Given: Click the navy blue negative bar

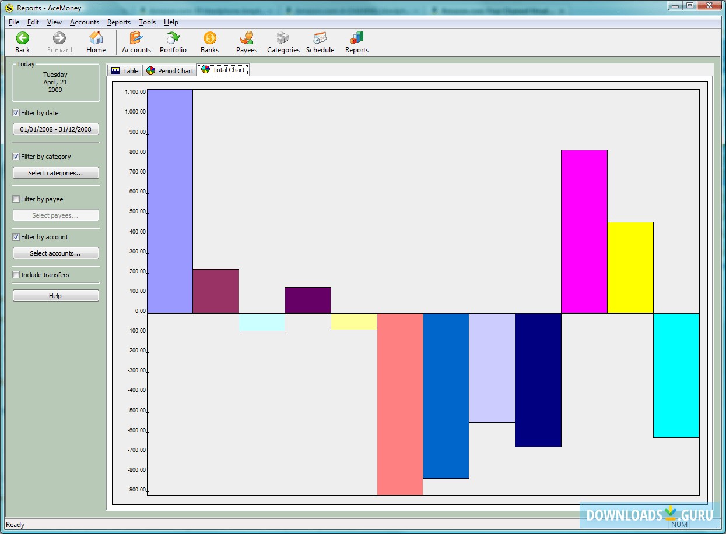Looking at the screenshot, I should pyautogui.click(x=538, y=380).
